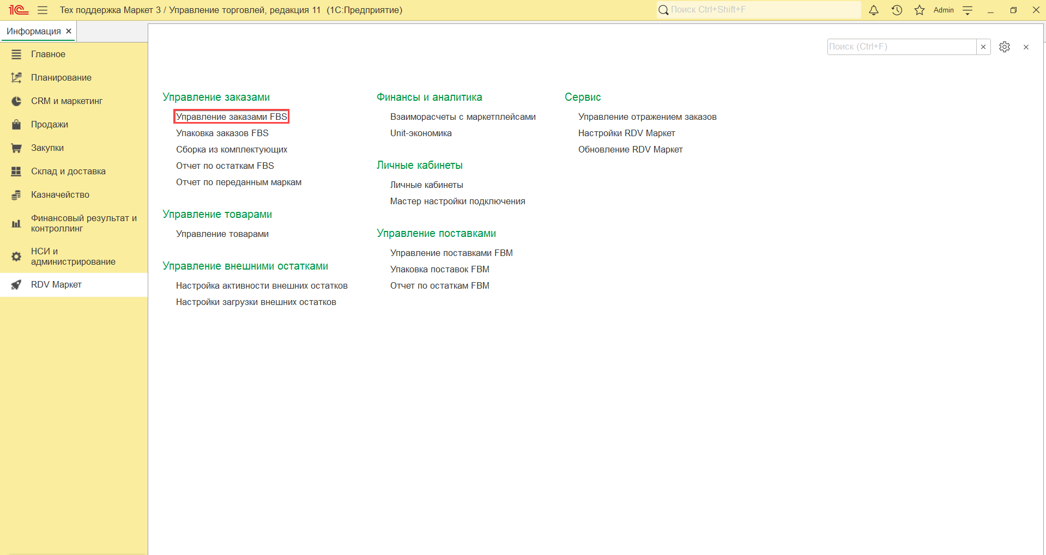Open Сборка из комплектующих
This screenshot has height=555, width=1046.
[x=232, y=150]
